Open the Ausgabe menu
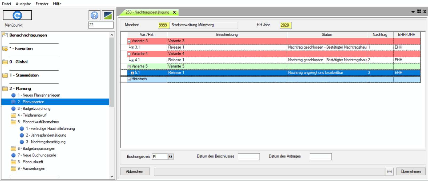 (x=23, y=4)
